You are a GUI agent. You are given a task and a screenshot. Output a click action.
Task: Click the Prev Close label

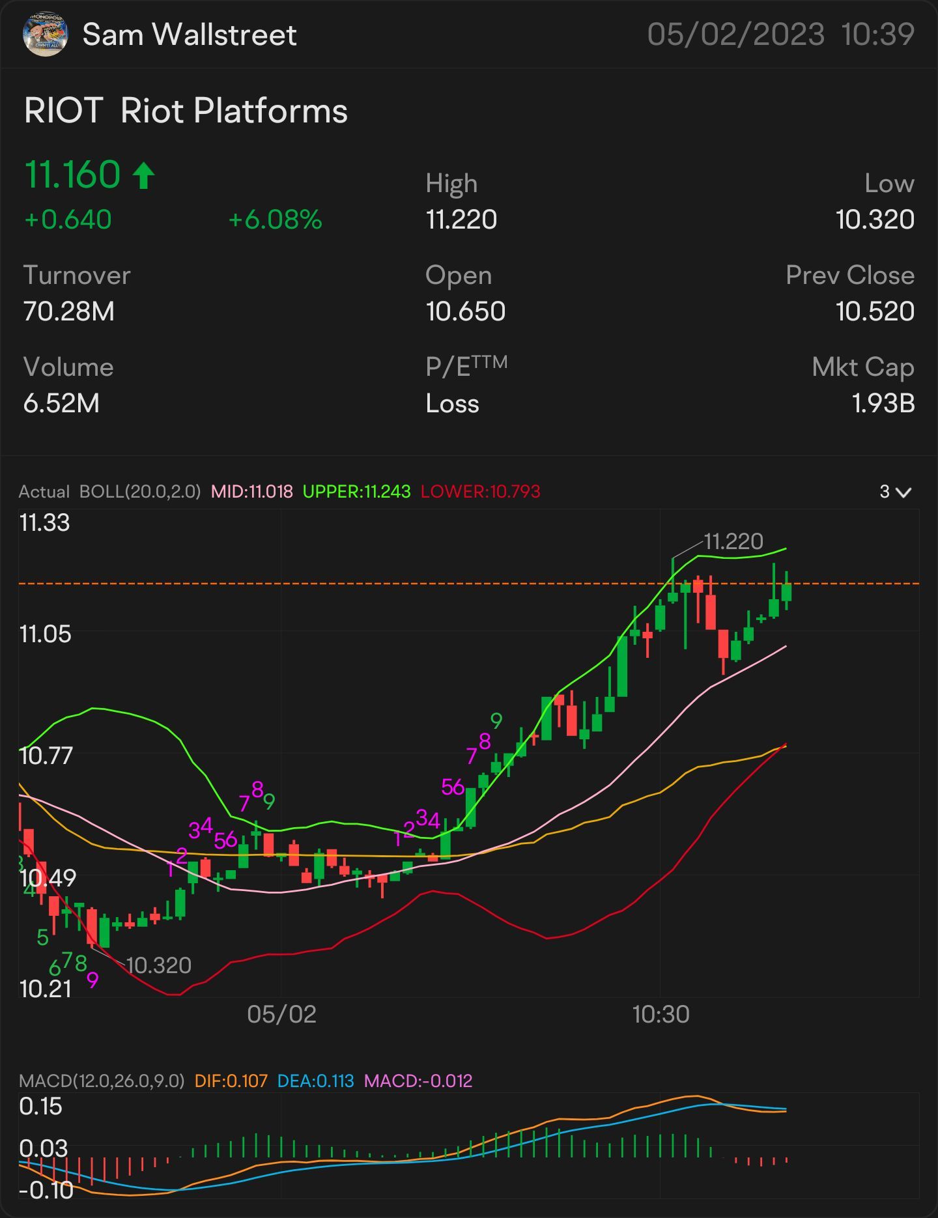pos(850,275)
